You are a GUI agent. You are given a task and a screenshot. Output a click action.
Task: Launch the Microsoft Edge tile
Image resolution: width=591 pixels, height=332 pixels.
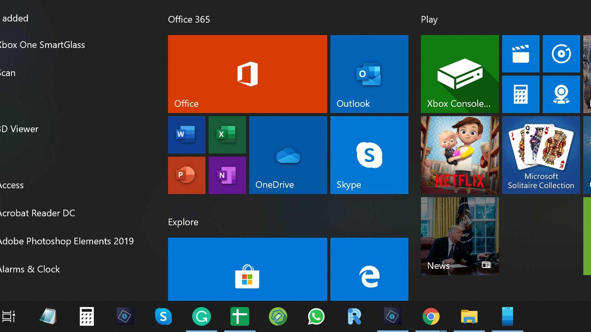369,269
